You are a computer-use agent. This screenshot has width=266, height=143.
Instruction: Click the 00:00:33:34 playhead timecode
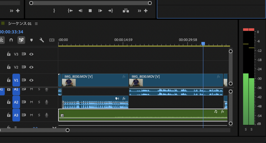tap(11, 32)
